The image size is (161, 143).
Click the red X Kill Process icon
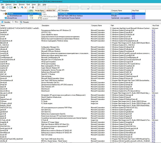(x=25, y=7)
